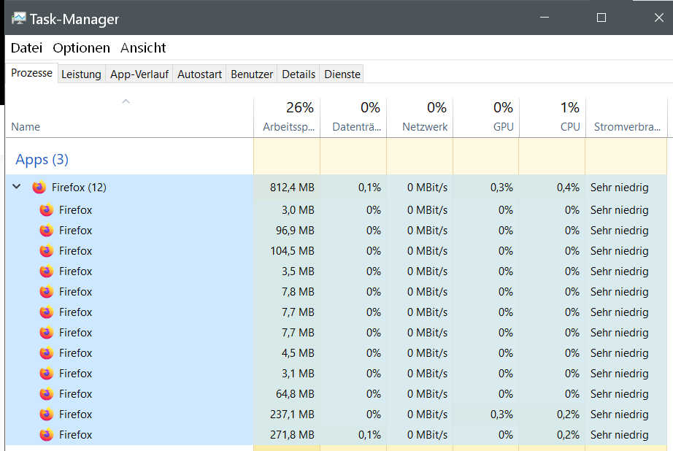This screenshot has height=451, width=673.
Task: Maximize the Task-Manager window
Action: click(x=601, y=18)
